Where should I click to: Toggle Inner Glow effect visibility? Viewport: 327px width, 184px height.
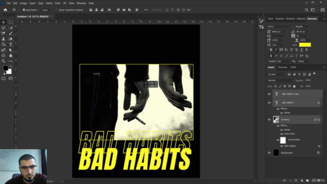(282, 134)
